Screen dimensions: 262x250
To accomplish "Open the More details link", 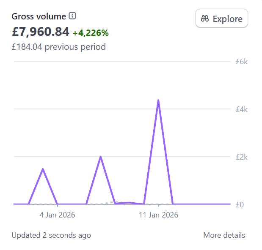I will 224,235.
